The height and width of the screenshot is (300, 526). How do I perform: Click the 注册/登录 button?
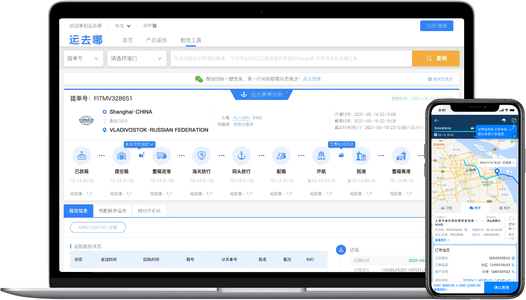click(x=437, y=26)
